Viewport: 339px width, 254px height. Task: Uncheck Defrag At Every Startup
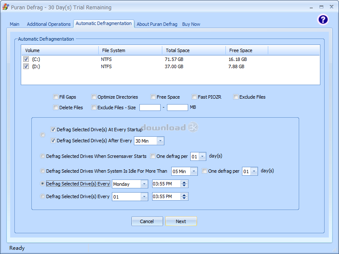(x=53, y=130)
